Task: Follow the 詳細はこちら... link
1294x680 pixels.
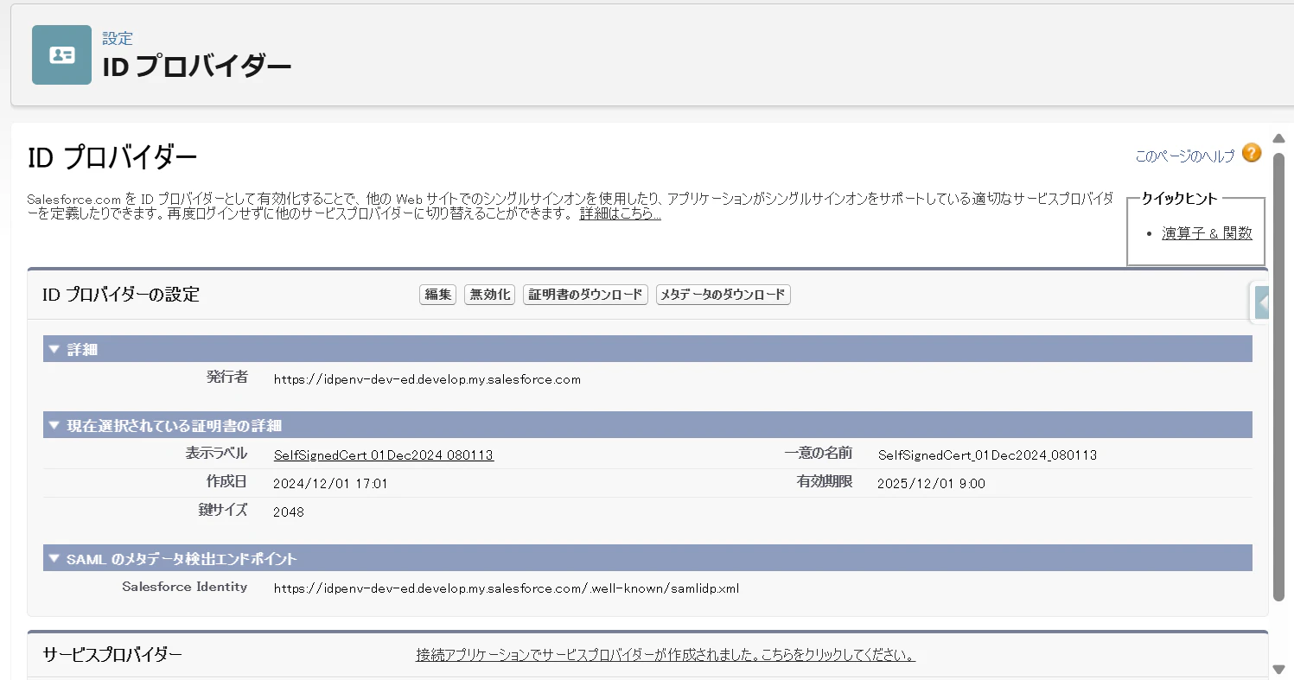Action: click(621, 213)
